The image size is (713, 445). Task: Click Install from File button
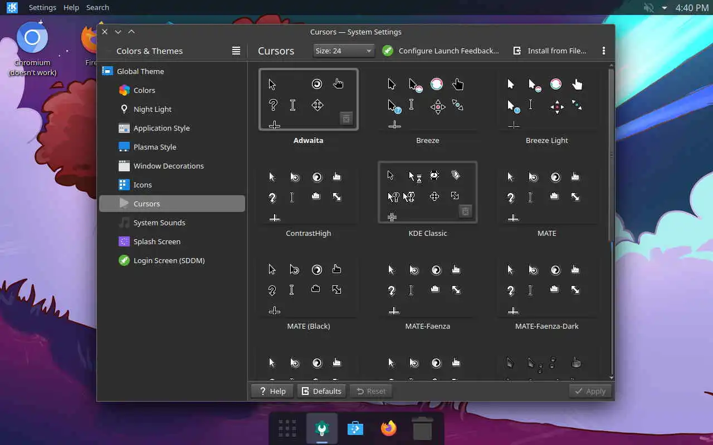(550, 51)
